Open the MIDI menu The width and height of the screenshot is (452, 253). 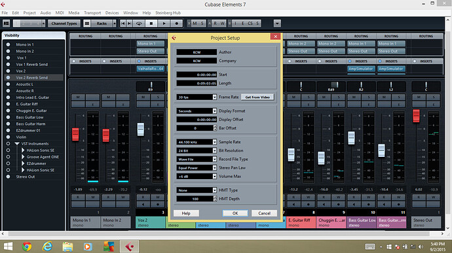[60, 12]
